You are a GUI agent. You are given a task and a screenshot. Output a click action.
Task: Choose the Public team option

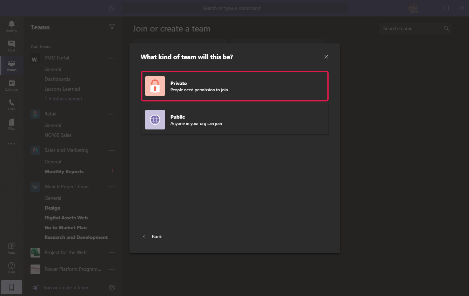click(x=235, y=120)
